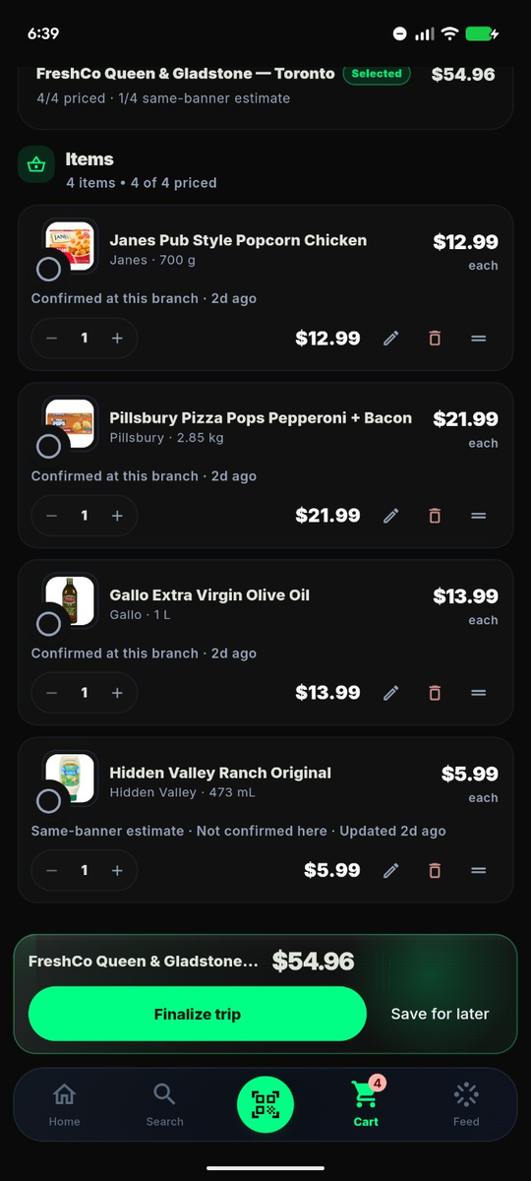The image size is (531, 1181).
Task: Delete Pillsbury Pizza Pops from cart
Action: (x=435, y=516)
